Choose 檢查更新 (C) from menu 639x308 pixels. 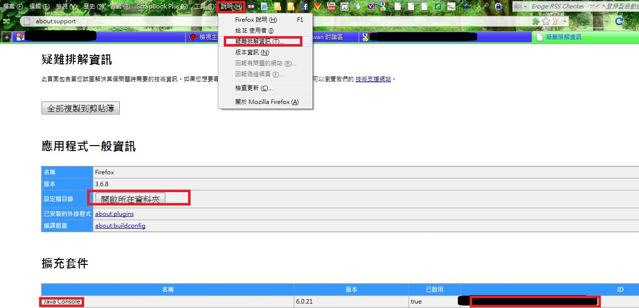tap(253, 88)
